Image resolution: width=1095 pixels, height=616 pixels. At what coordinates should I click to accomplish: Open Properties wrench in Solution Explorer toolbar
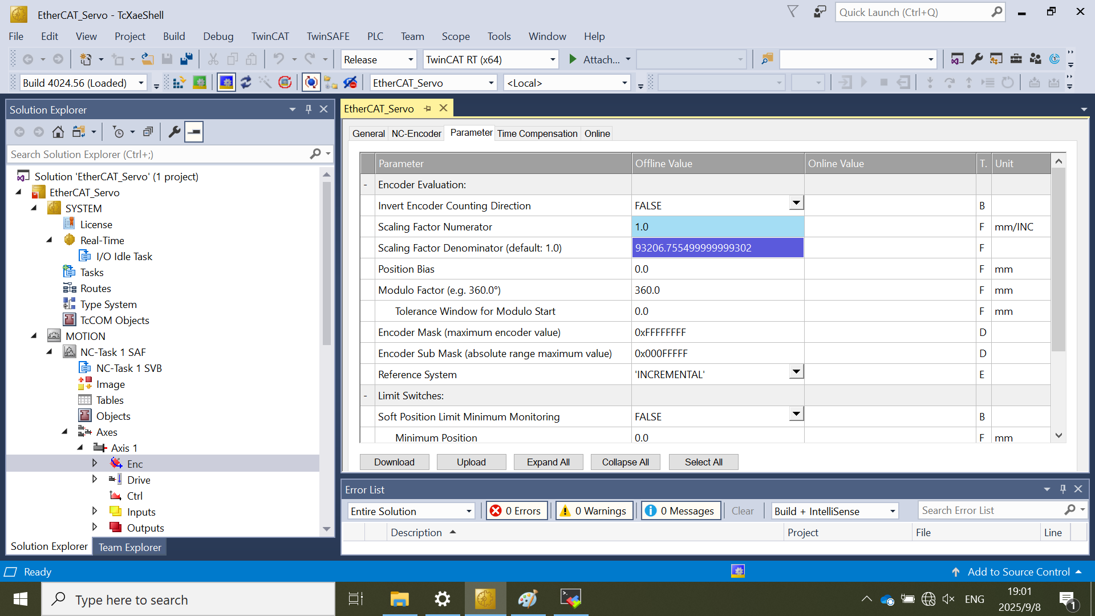175,132
